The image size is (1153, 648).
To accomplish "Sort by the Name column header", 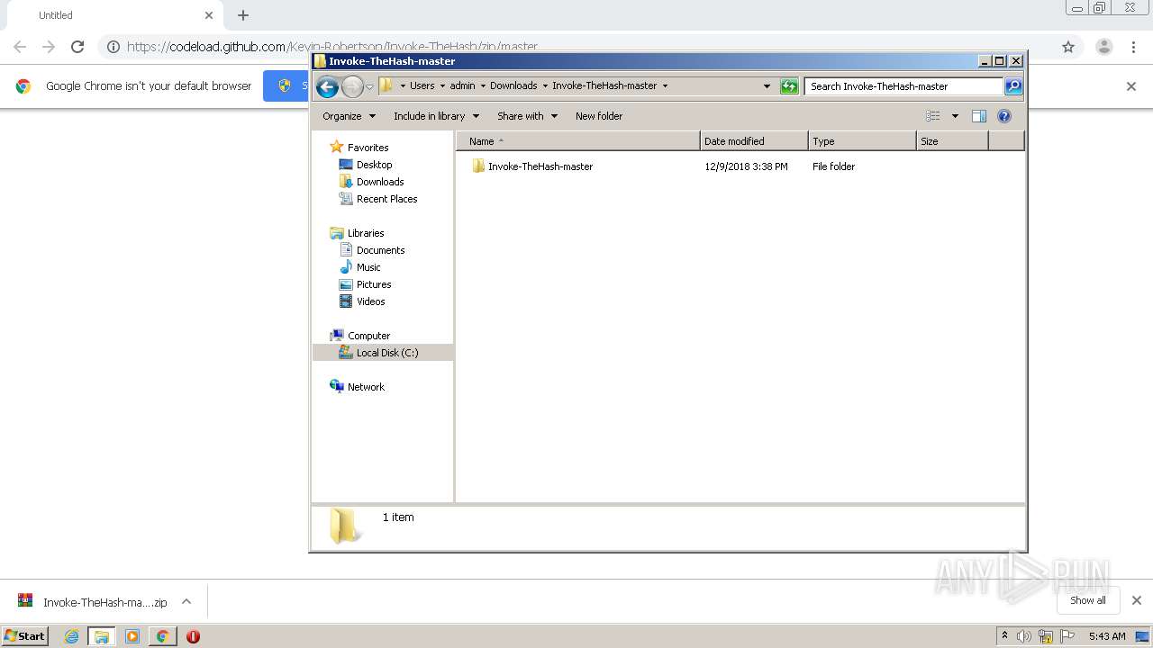I will click(577, 141).
